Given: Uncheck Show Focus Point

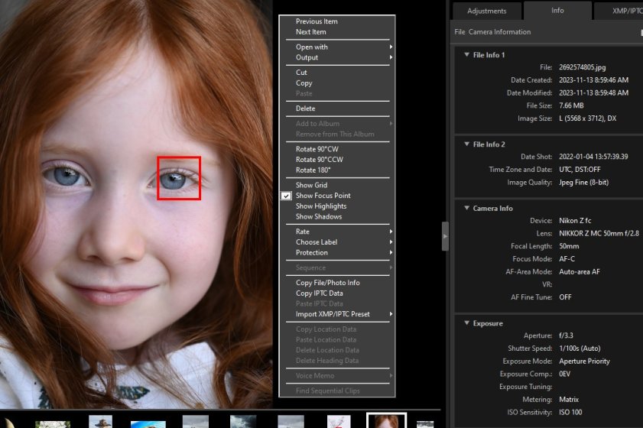Looking at the screenshot, I should (x=323, y=196).
